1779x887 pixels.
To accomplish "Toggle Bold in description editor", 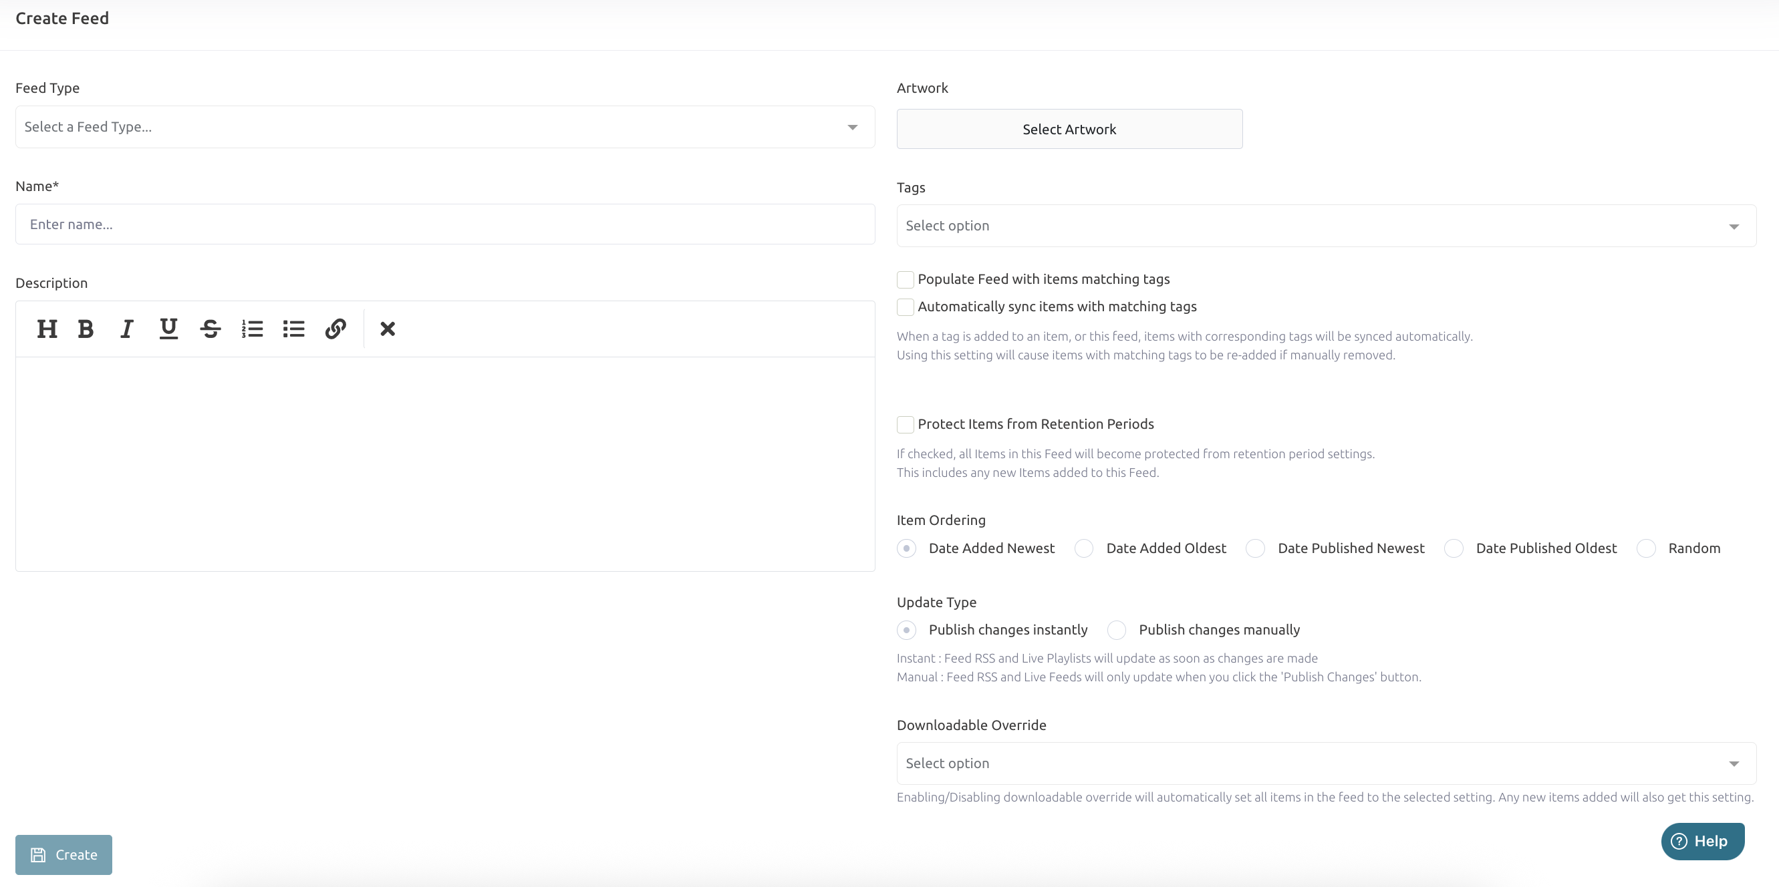I will point(86,329).
